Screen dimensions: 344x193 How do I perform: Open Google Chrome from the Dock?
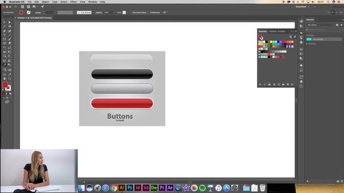pyautogui.click(x=113, y=188)
